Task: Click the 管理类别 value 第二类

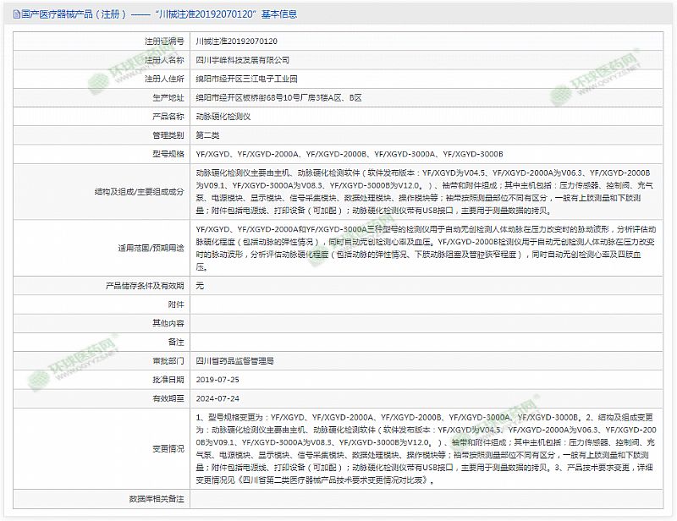Action: (x=207, y=134)
